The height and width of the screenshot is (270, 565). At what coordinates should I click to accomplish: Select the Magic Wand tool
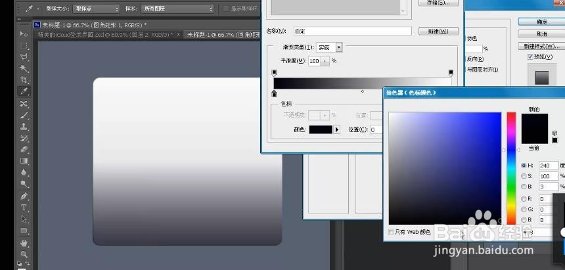tap(24, 68)
